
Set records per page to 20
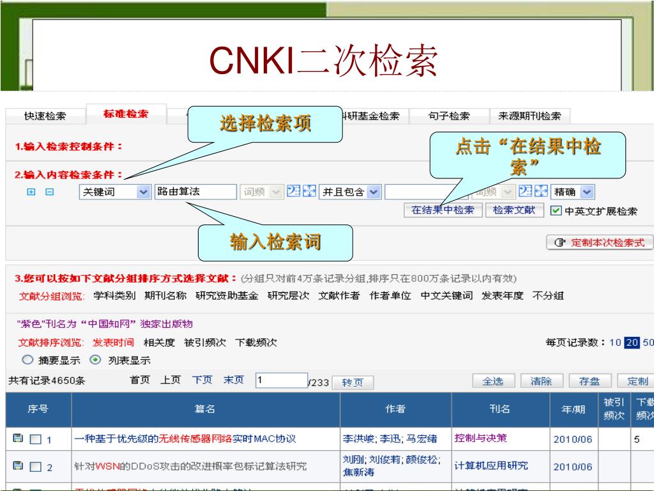[632, 343]
